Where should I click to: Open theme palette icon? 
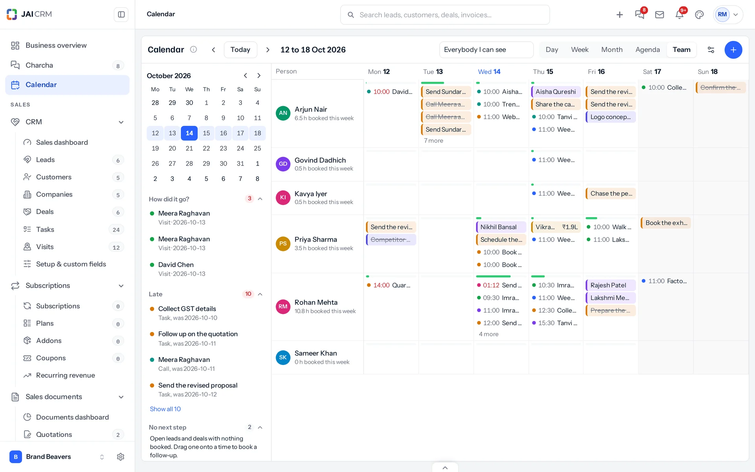[699, 15]
